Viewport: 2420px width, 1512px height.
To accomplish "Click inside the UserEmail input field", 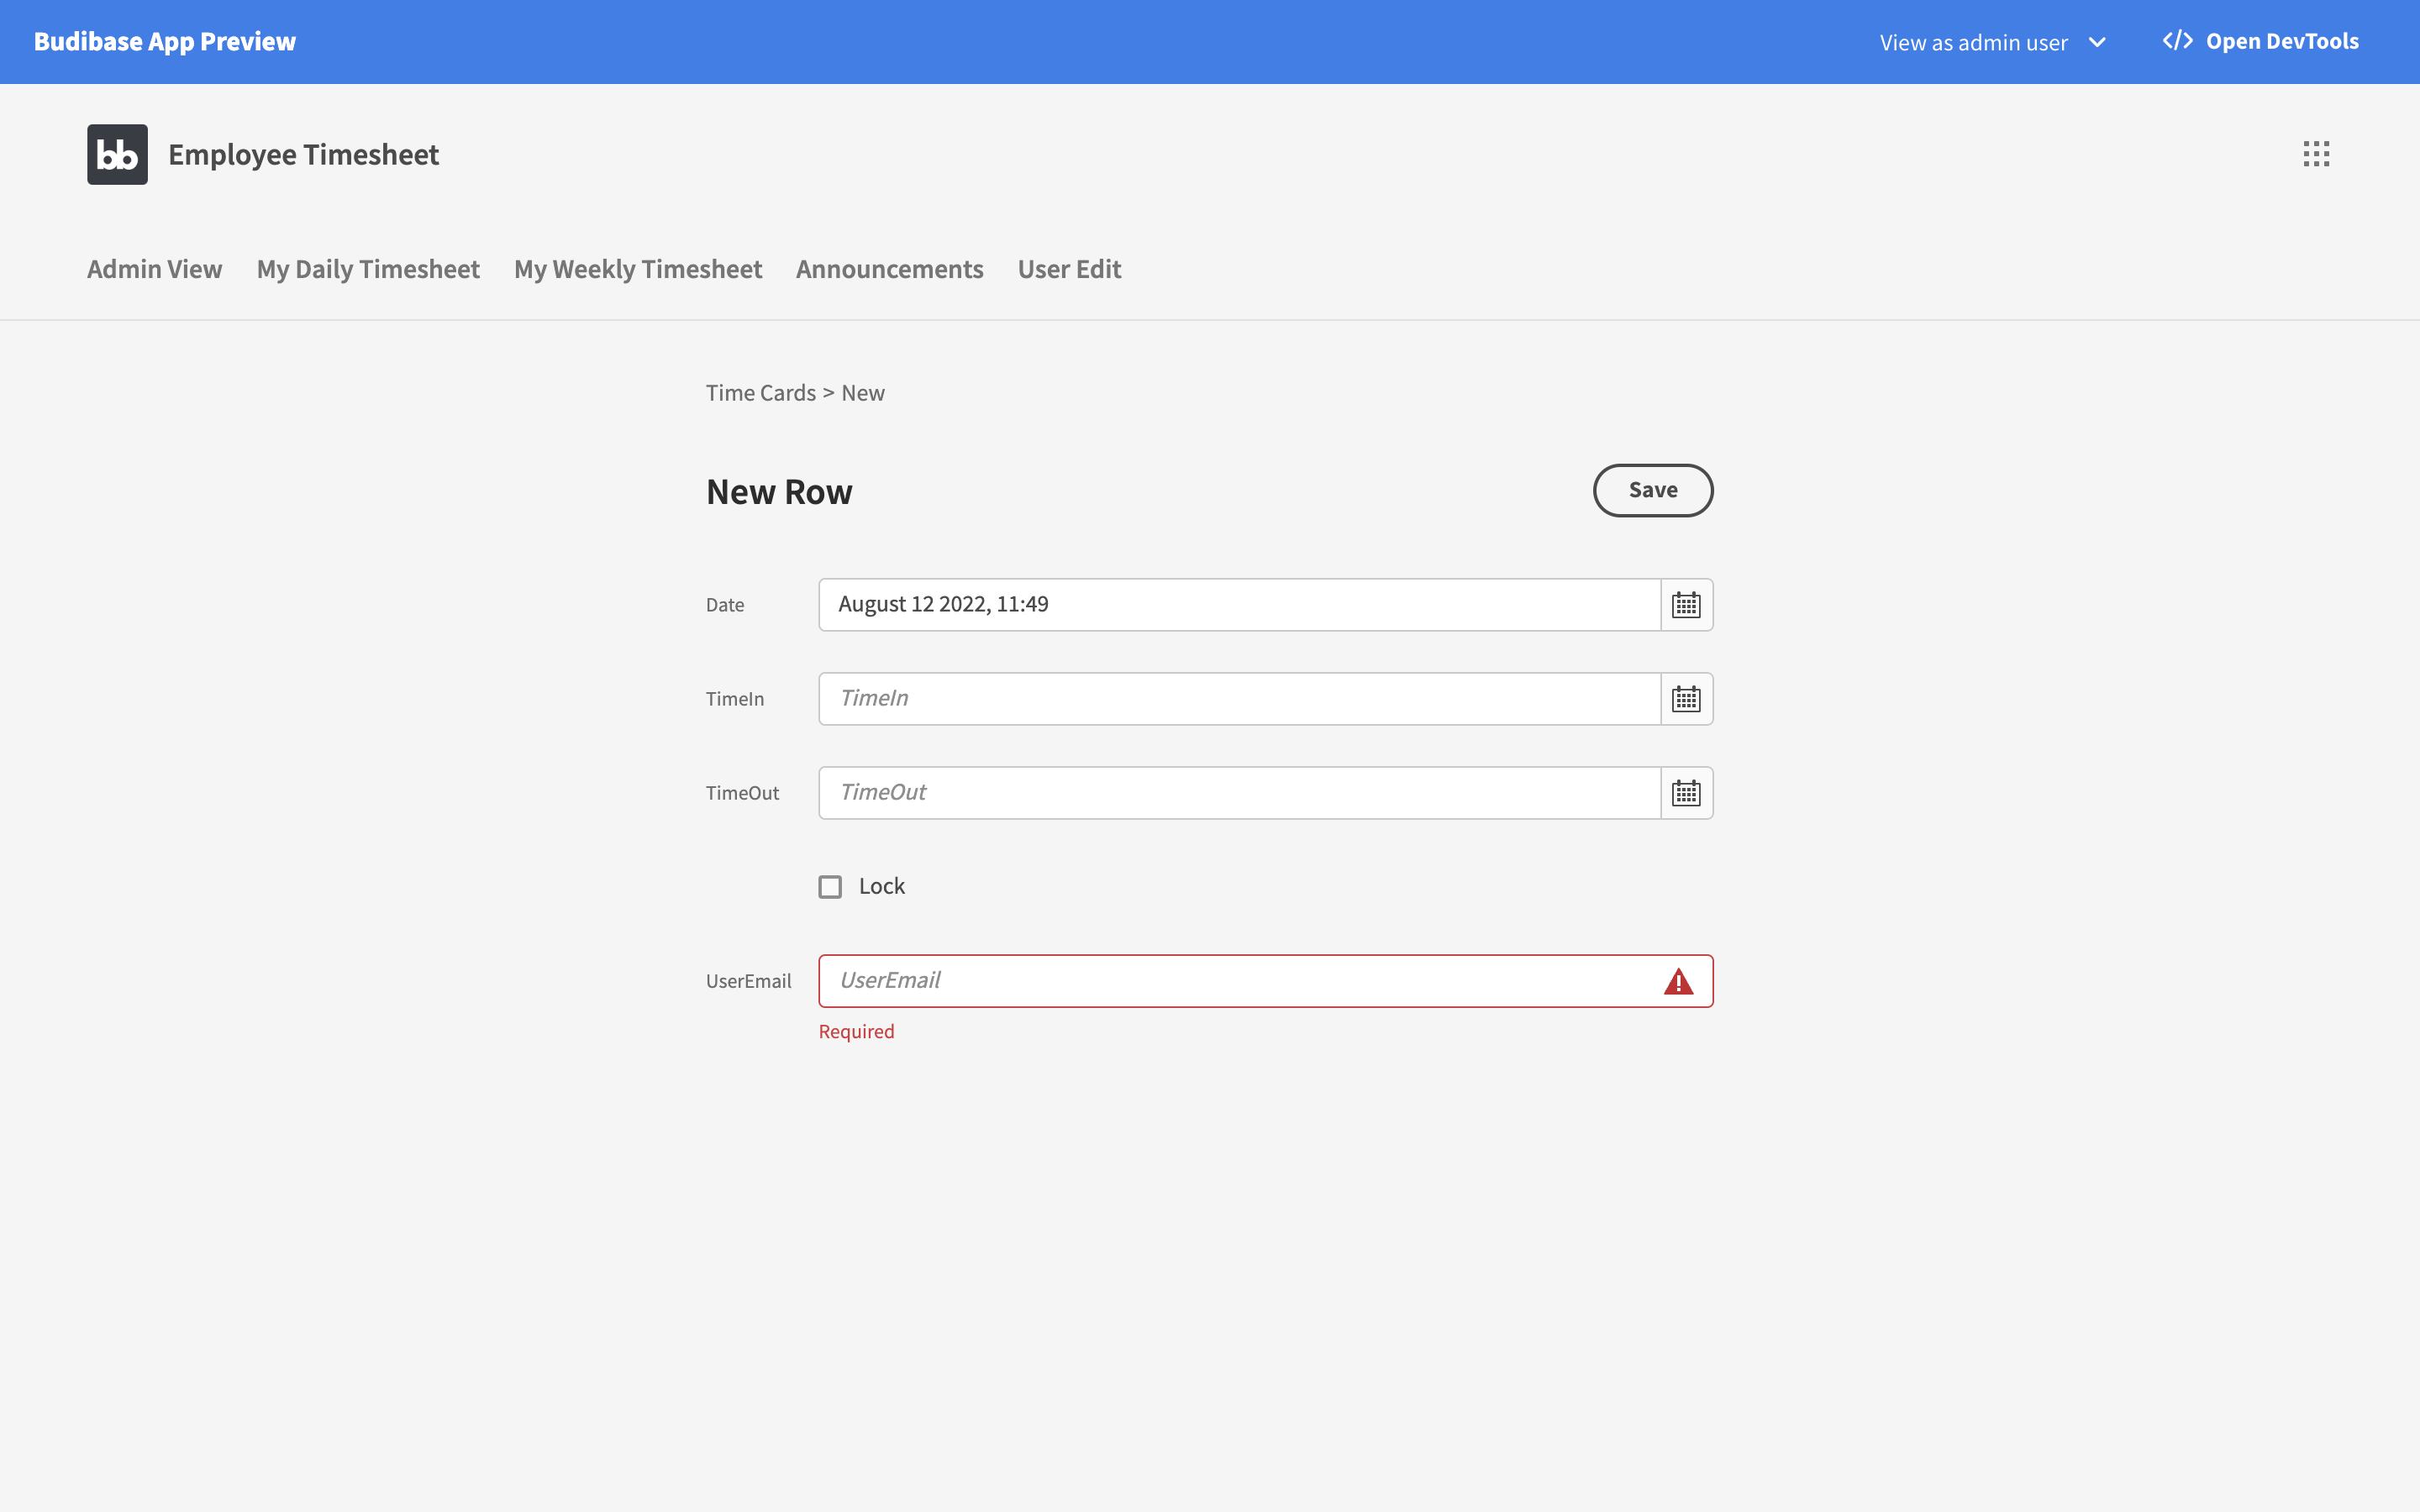I will click(x=1200, y=981).
